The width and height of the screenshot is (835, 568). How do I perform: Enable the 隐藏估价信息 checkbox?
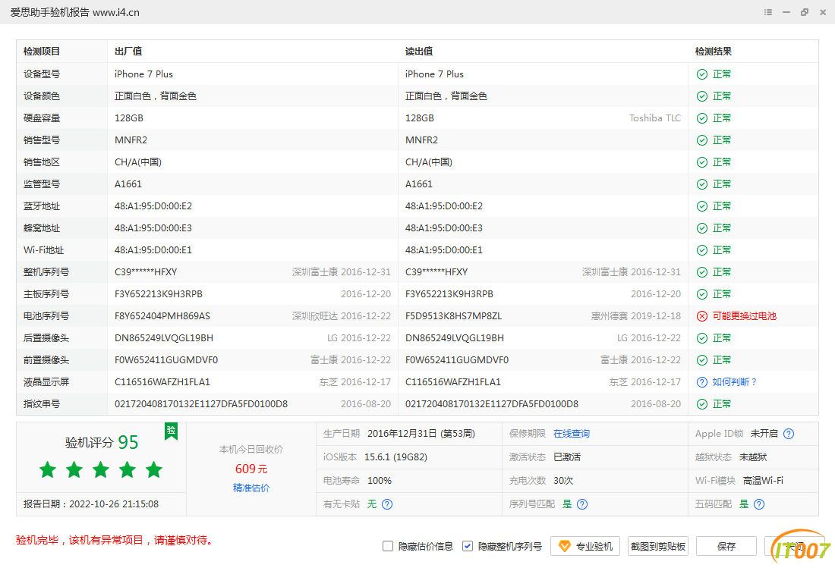[388, 546]
